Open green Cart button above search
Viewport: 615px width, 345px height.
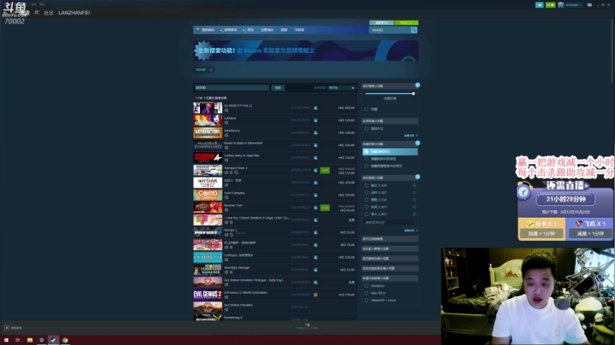tap(407, 23)
